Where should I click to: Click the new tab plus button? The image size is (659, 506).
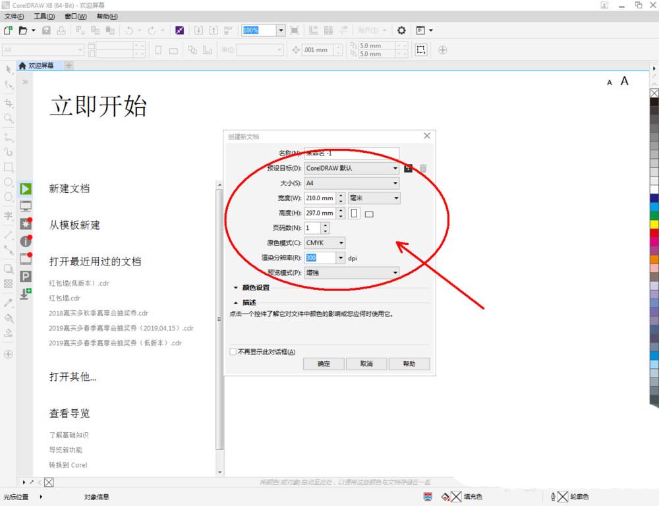69,66
